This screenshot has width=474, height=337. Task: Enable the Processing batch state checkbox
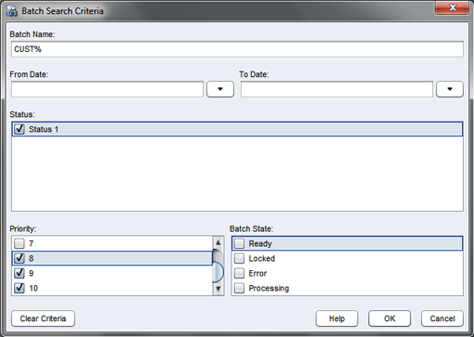click(239, 288)
